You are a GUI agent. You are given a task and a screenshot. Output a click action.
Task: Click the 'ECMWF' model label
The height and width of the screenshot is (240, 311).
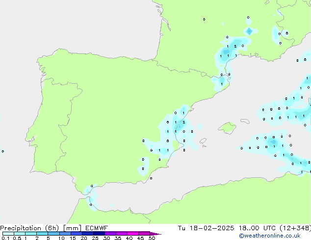click(x=97, y=228)
